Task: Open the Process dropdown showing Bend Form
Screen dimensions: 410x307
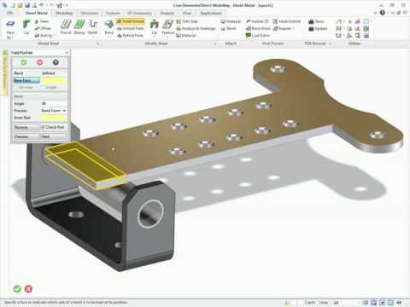Action: click(54, 110)
